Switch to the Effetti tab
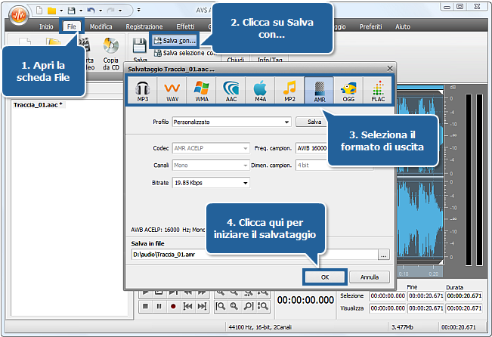Screen dimensions: 492x337 tap(185, 26)
